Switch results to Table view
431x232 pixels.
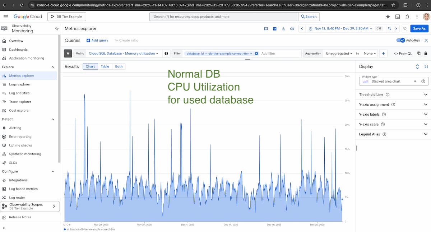[x=105, y=66]
